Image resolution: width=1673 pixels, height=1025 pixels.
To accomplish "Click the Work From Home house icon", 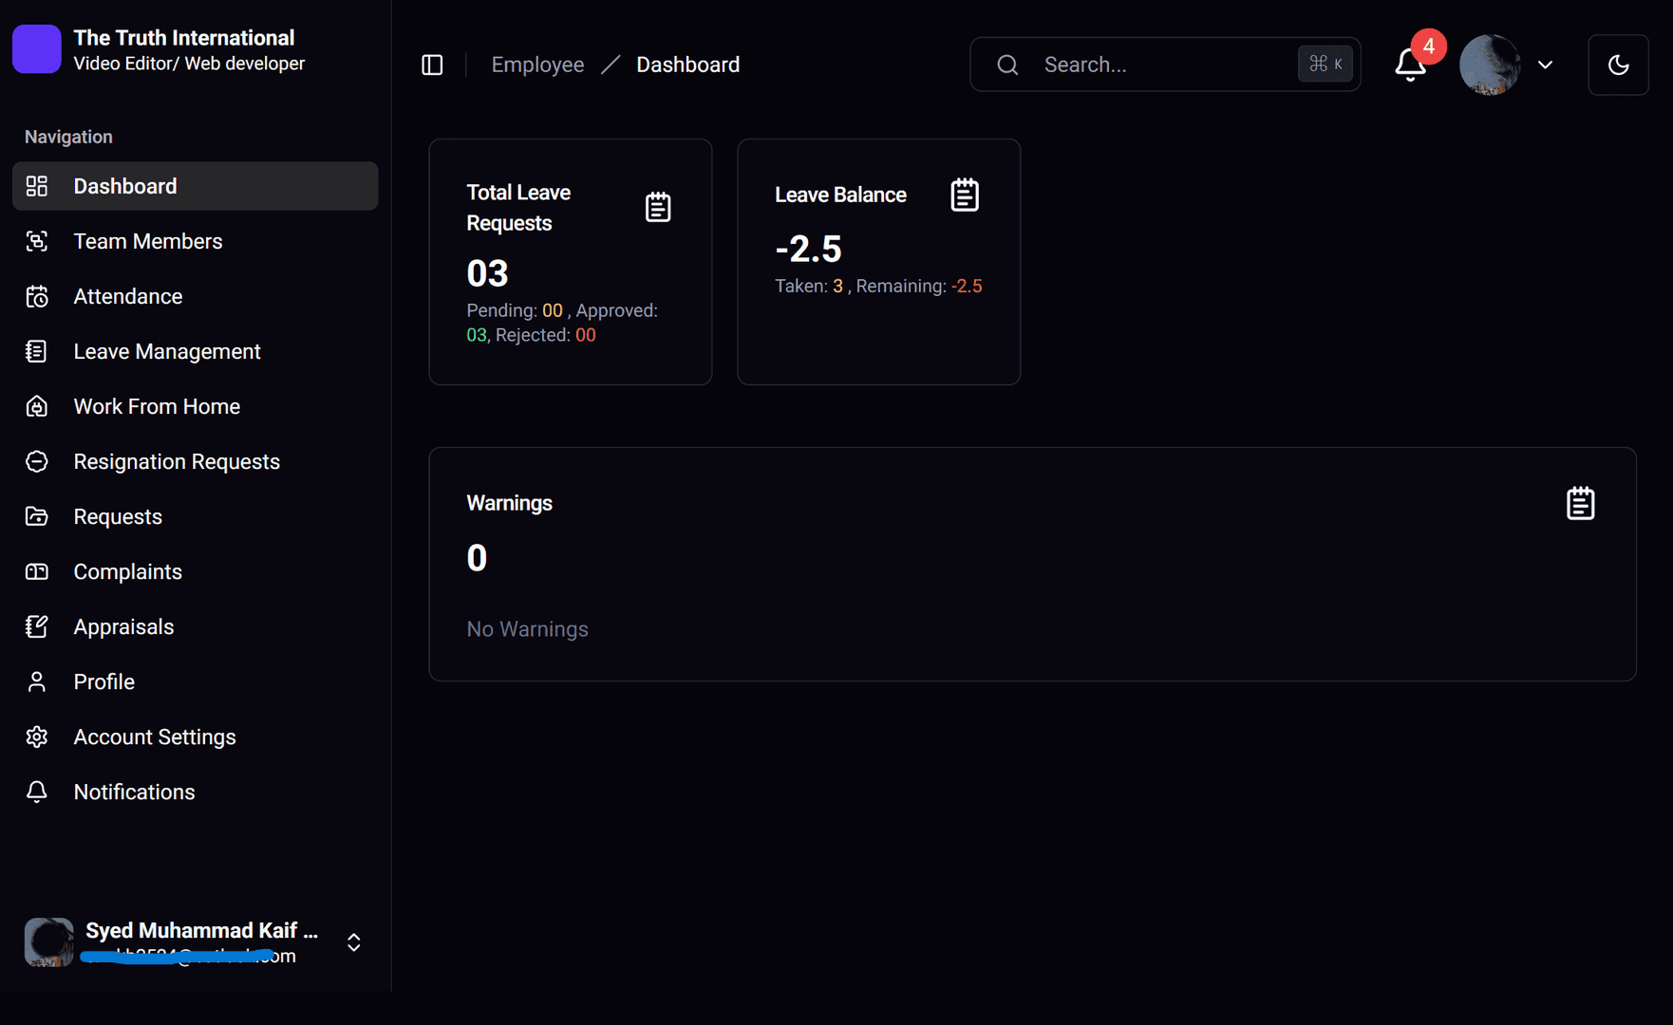I will pyautogui.click(x=36, y=405).
